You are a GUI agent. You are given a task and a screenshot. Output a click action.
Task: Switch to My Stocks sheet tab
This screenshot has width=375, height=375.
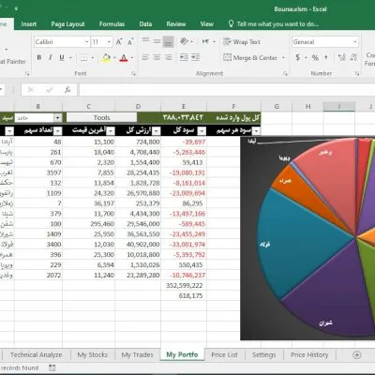click(x=93, y=355)
